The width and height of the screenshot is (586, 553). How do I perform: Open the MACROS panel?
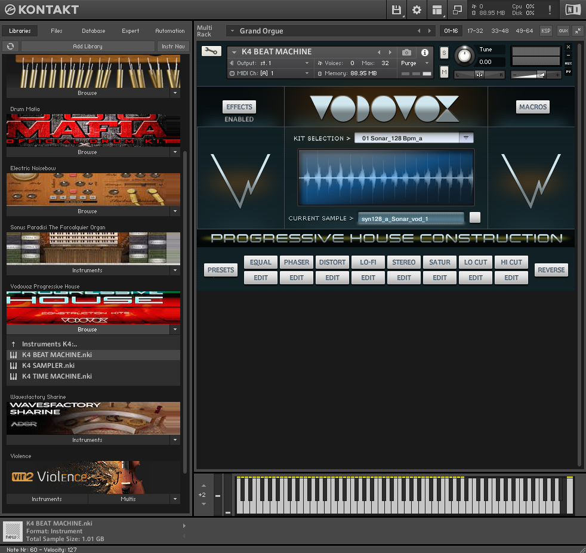point(532,107)
